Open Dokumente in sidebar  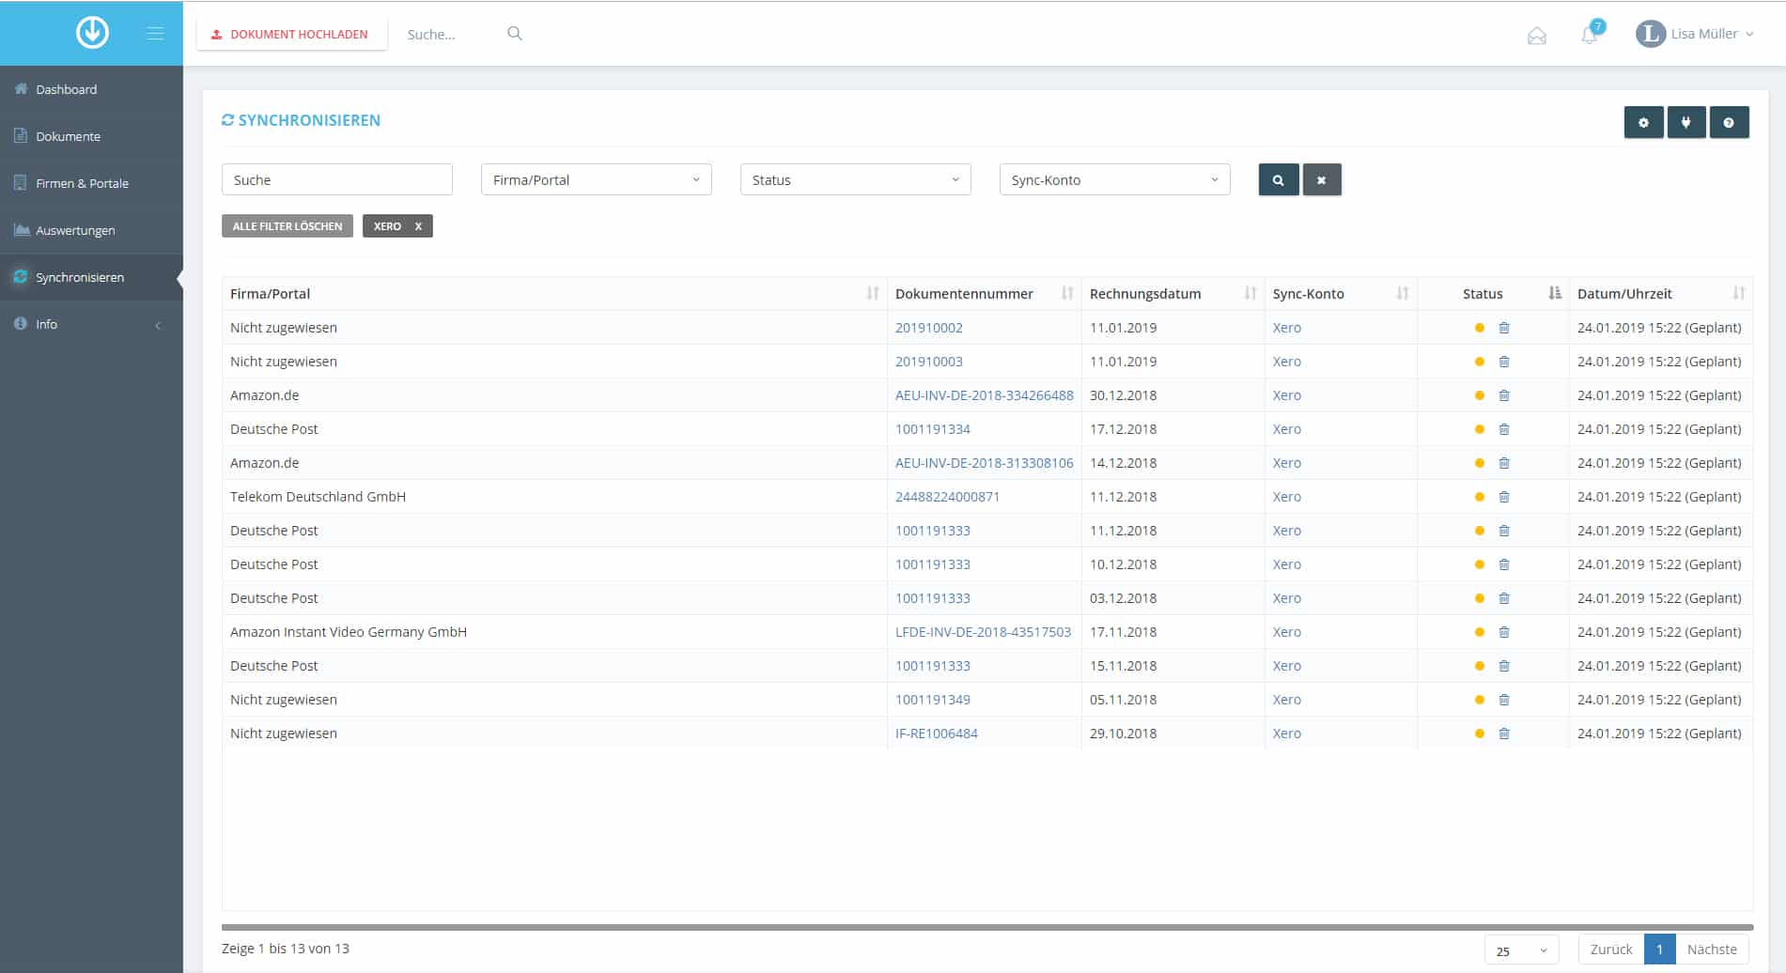91,136
